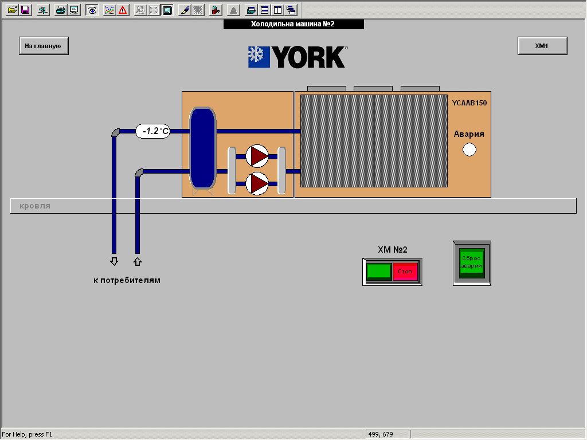The image size is (587, 440).
Task: Click the printer toolbar icon
Action: click(x=61, y=10)
